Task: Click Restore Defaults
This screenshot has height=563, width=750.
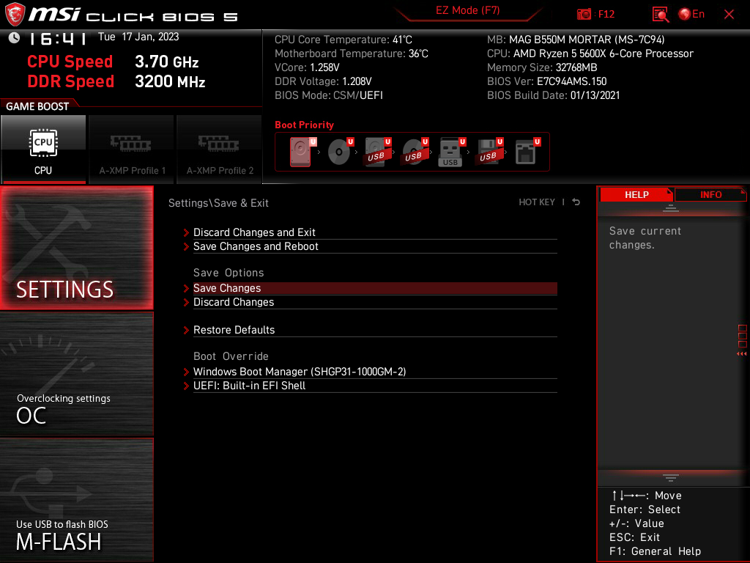Action: pos(375,330)
